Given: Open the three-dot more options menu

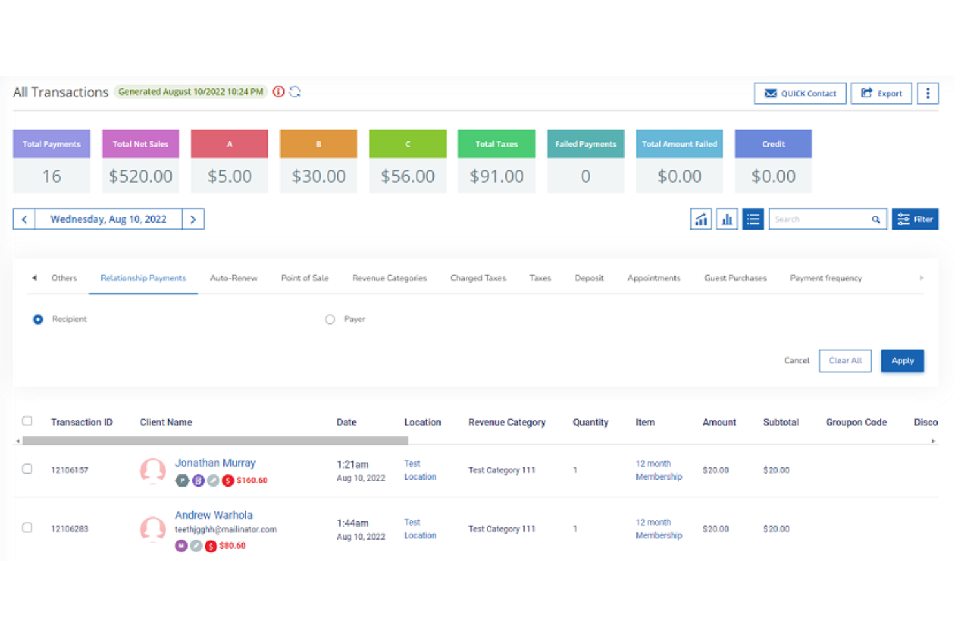Looking at the screenshot, I should (927, 94).
